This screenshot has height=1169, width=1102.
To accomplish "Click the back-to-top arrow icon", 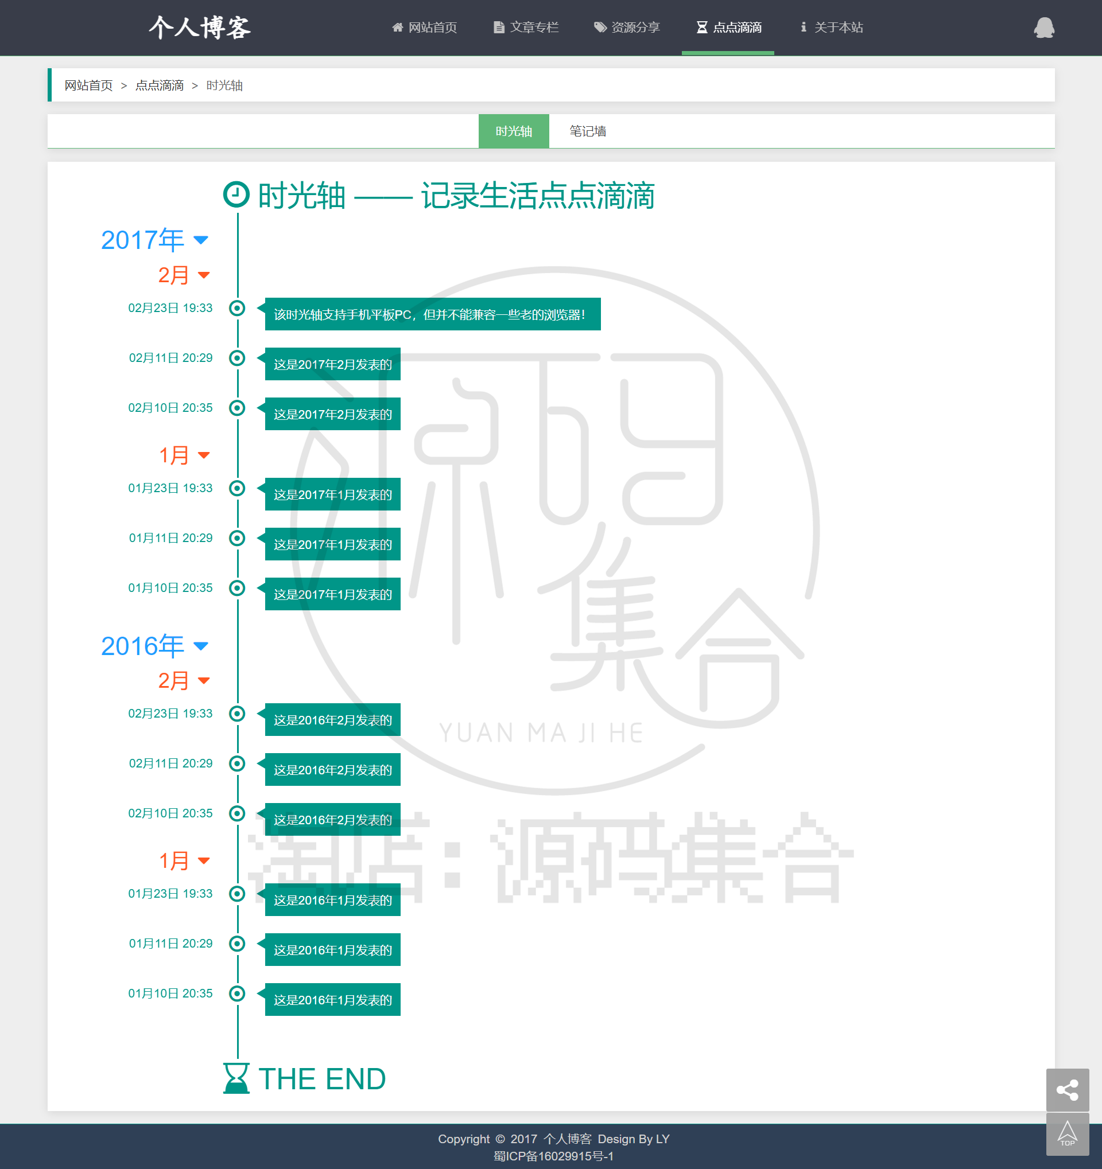I will (1068, 1133).
